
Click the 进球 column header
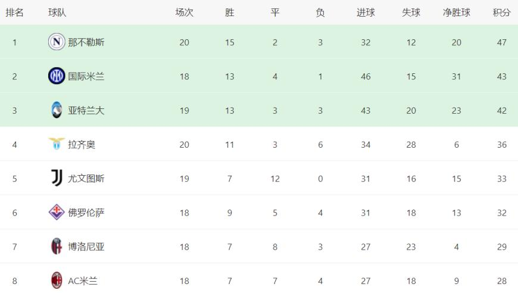pos(366,13)
